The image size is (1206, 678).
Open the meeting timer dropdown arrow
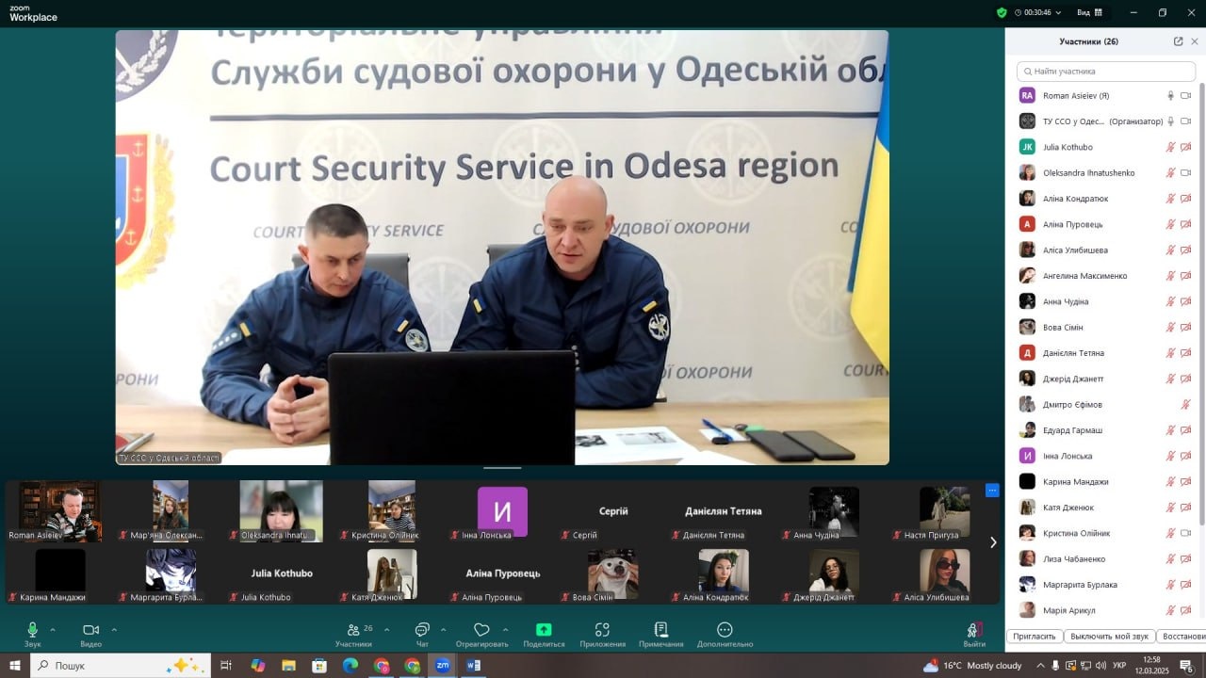1059,13
